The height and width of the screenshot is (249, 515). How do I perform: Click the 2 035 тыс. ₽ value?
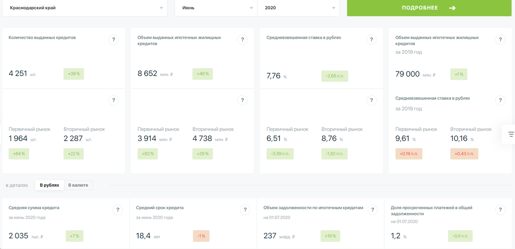coord(26,236)
